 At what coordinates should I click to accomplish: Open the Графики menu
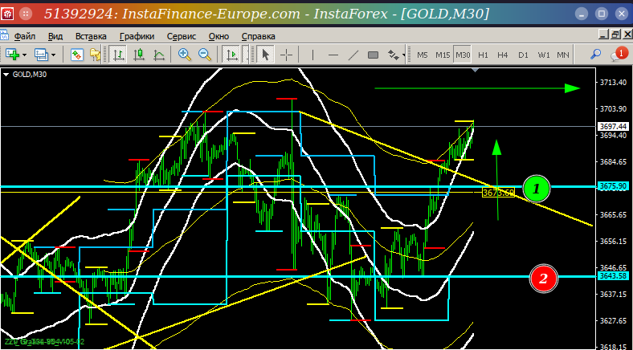click(137, 36)
